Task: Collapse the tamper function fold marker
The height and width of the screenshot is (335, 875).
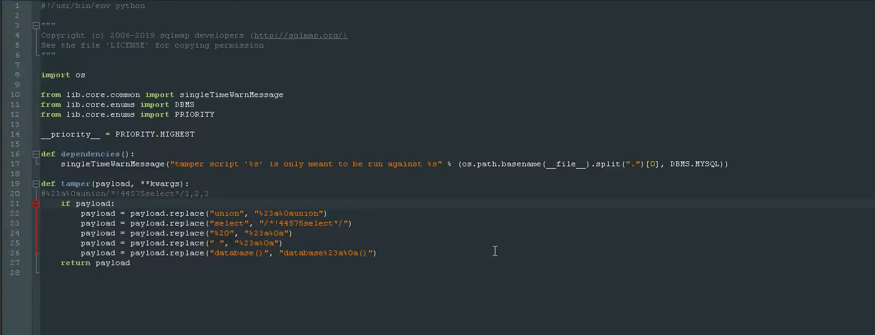Action: tap(36, 184)
